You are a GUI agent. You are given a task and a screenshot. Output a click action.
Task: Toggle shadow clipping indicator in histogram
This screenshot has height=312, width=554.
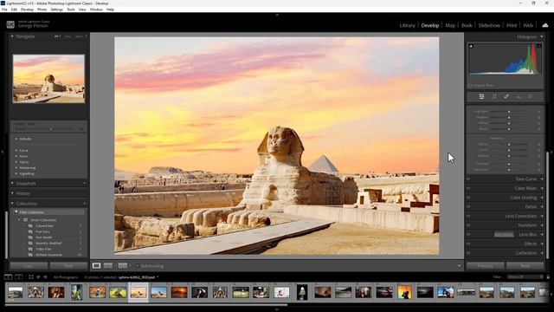pos(471,46)
